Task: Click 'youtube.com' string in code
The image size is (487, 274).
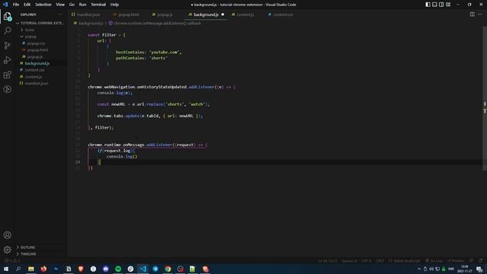Action: click(164, 53)
